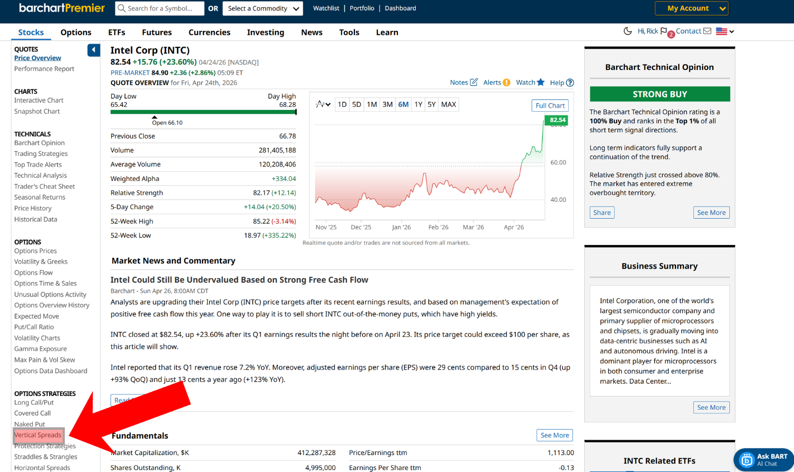
Task: Toggle the Watch star for INTC
Action: pyautogui.click(x=541, y=82)
